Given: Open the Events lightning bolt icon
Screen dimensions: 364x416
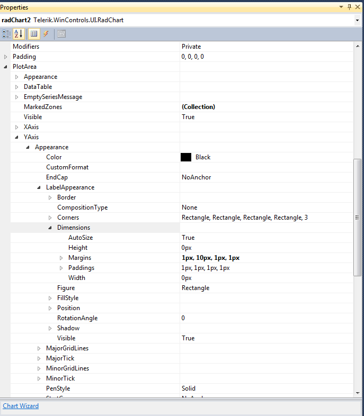Looking at the screenshot, I should point(46,34).
